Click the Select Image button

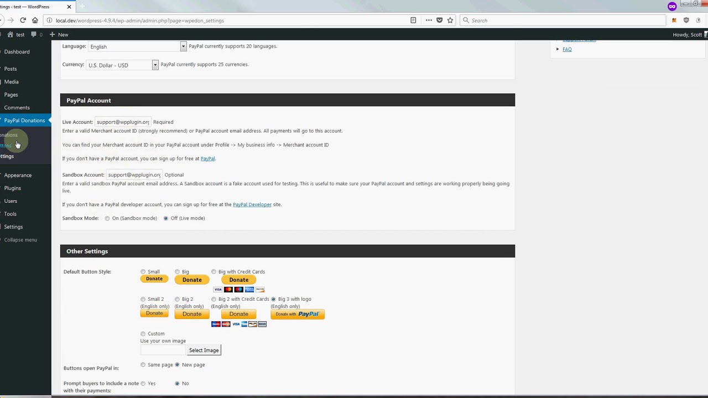204,350
